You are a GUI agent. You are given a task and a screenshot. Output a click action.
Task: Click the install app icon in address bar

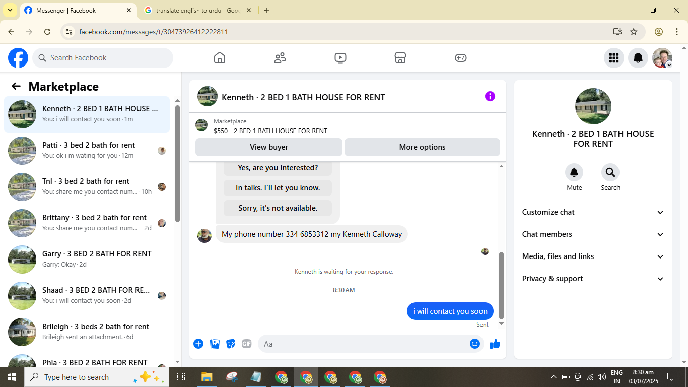tap(617, 32)
